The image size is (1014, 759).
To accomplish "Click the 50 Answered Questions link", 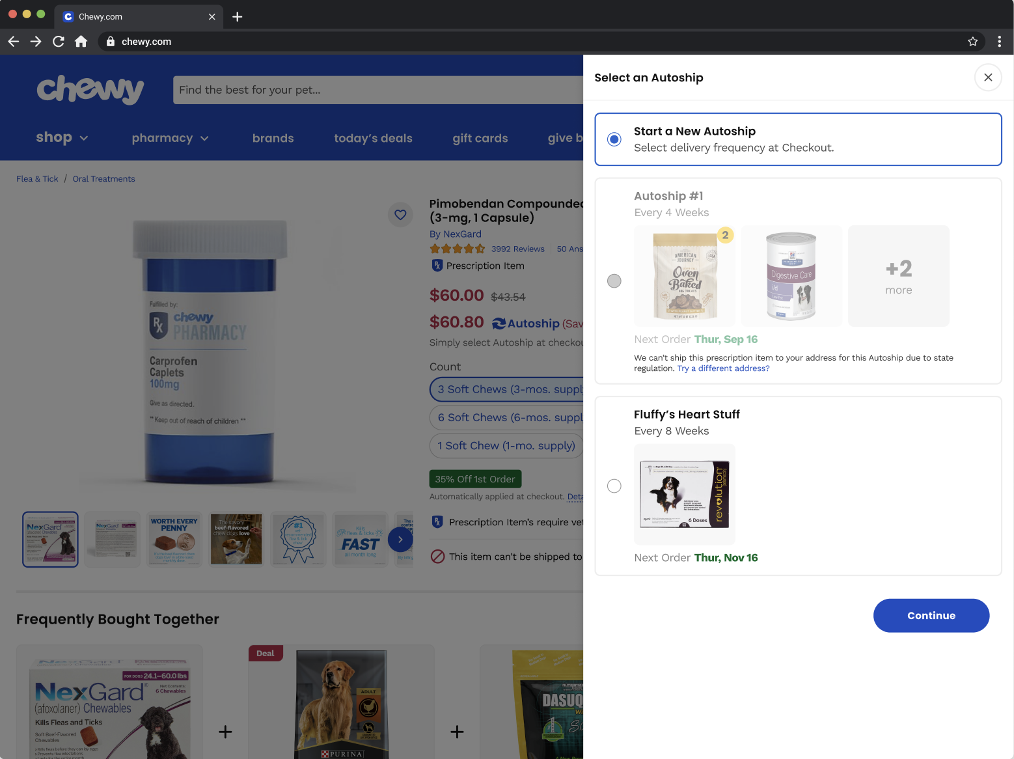I will tap(570, 249).
